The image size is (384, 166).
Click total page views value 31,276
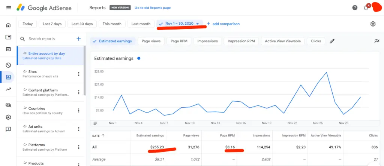coord(193,147)
